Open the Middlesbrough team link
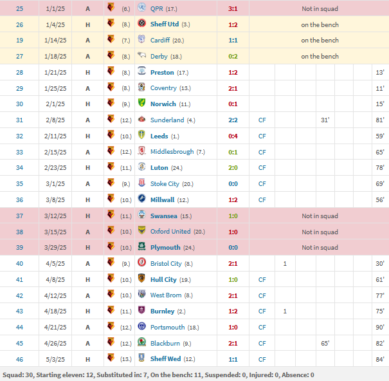This screenshot has width=389, height=381. pyautogui.click(x=172, y=152)
